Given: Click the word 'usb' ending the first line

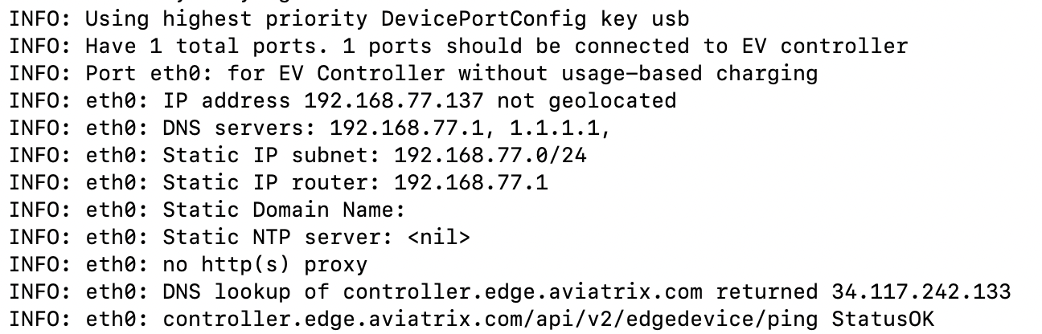Looking at the screenshot, I should click(x=671, y=18).
